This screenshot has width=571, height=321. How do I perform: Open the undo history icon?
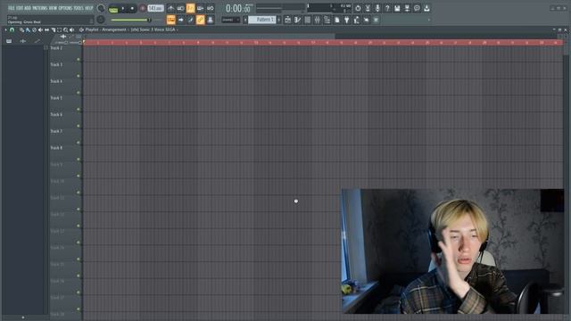click(358, 8)
